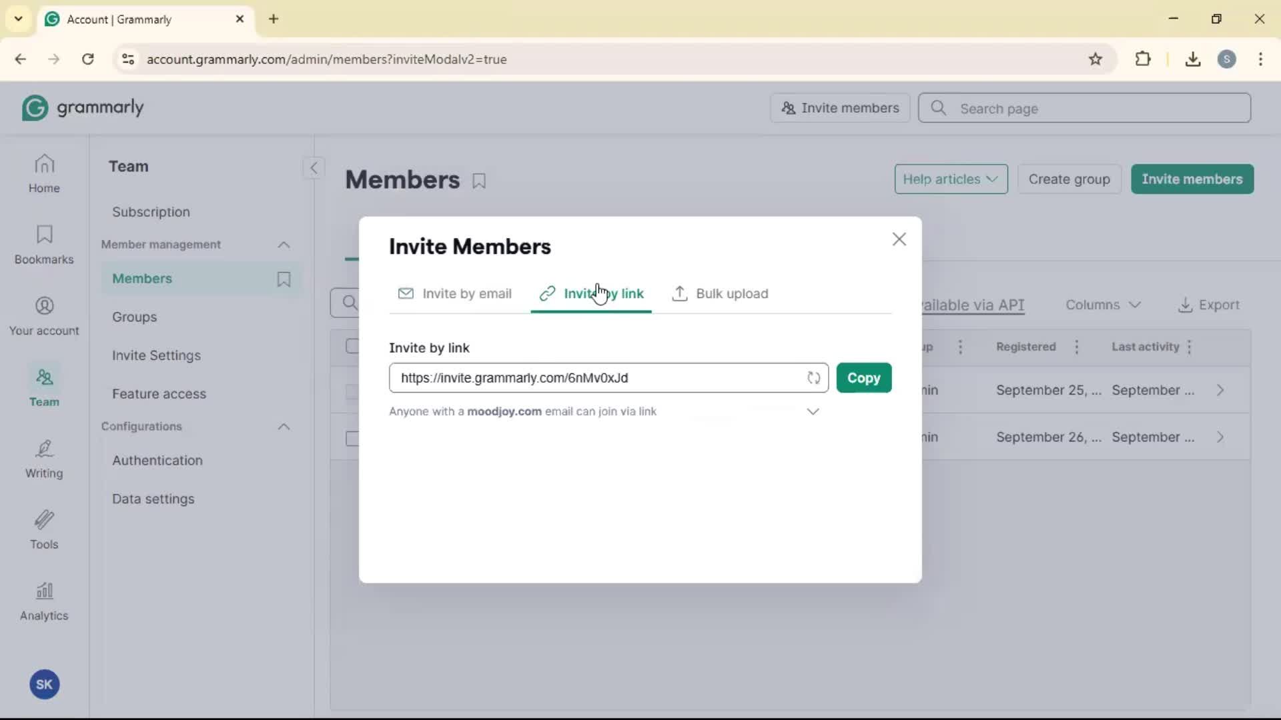
Task: Click the SK profile avatar
Action: [x=45, y=684]
